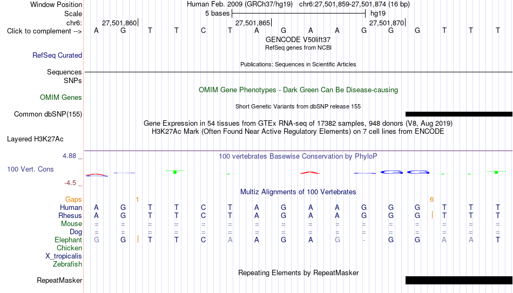Screen dimensions: 513x293
Task: Click the Zebrafish species row label
Action: tap(67, 264)
